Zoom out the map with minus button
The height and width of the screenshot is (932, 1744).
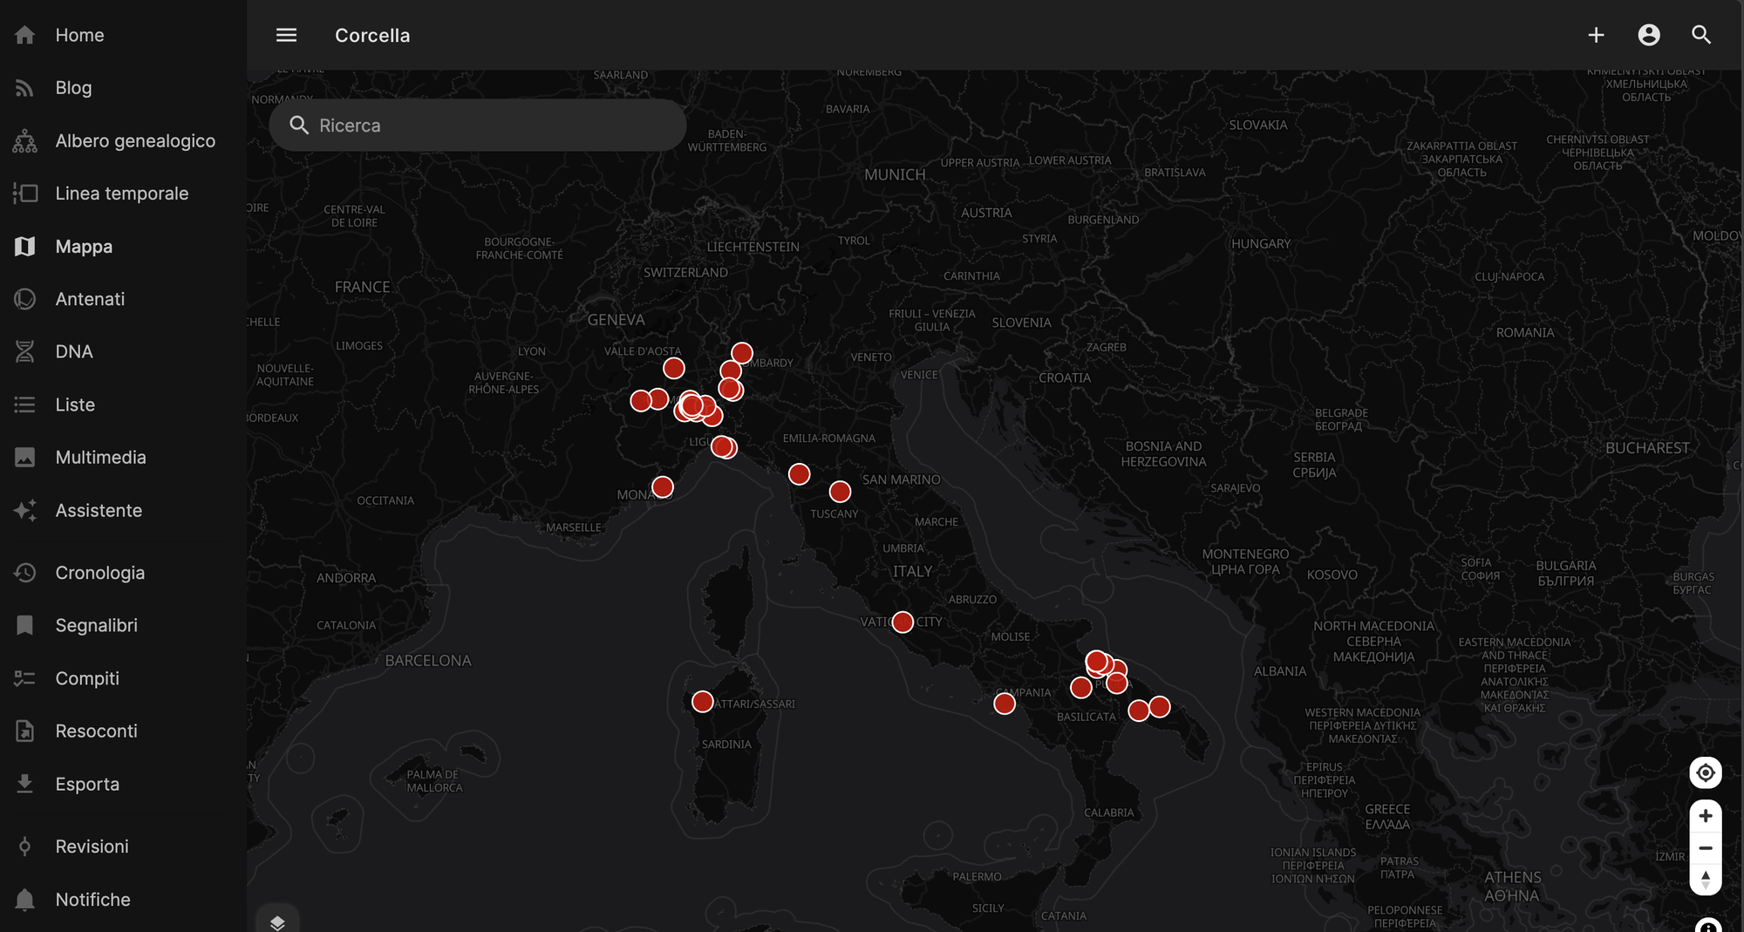pyautogui.click(x=1706, y=847)
